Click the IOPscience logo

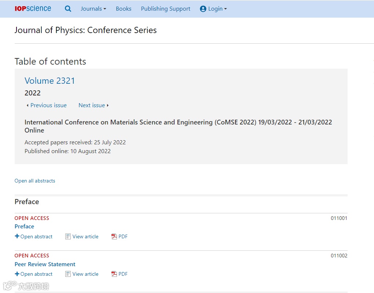pyautogui.click(x=33, y=8)
